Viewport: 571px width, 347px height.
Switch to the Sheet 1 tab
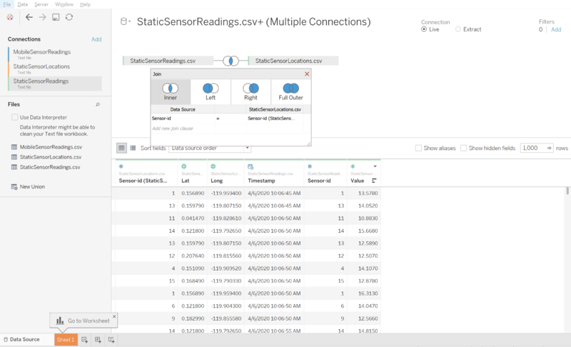(x=66, y=340)
